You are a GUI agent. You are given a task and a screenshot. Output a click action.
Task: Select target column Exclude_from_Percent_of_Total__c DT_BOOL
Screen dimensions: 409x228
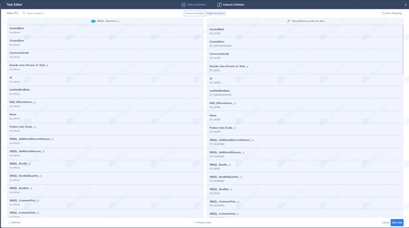coord(304,68)
